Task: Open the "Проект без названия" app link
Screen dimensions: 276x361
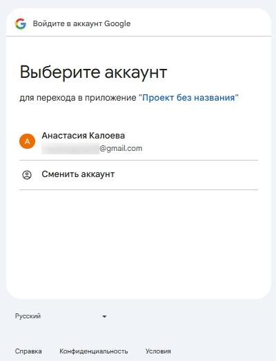Action: [x=188, y=98]
